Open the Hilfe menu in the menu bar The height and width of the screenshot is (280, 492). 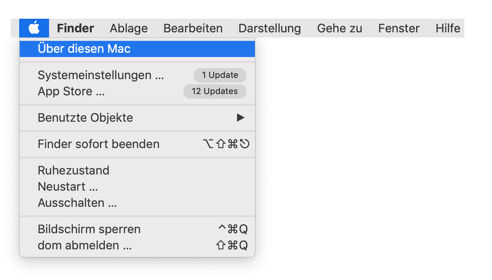(448, 28)
